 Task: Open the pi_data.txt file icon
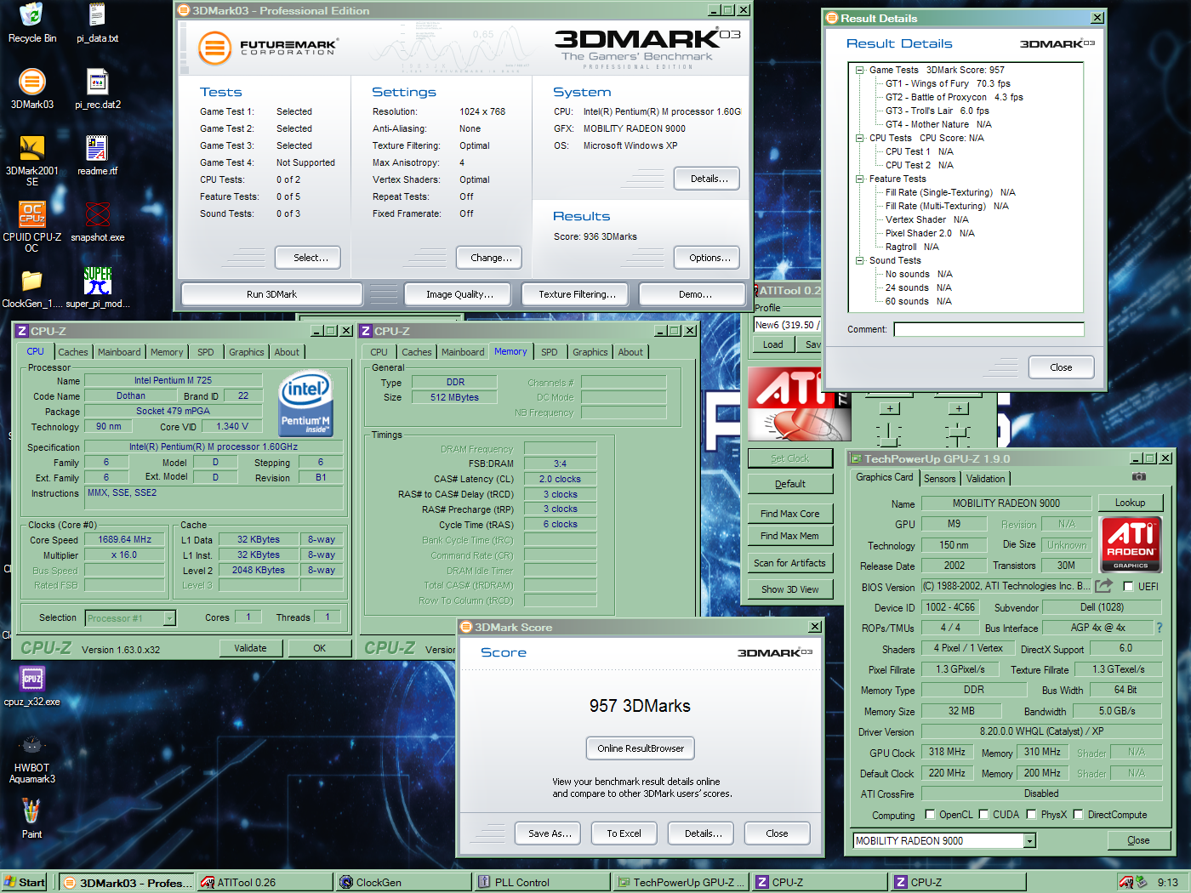pos(97,15)
